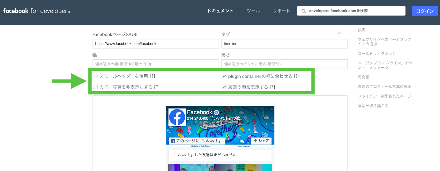Enable the small header checkbox
This screenshot has height=171, width=440.
click(x=95, y=76)
